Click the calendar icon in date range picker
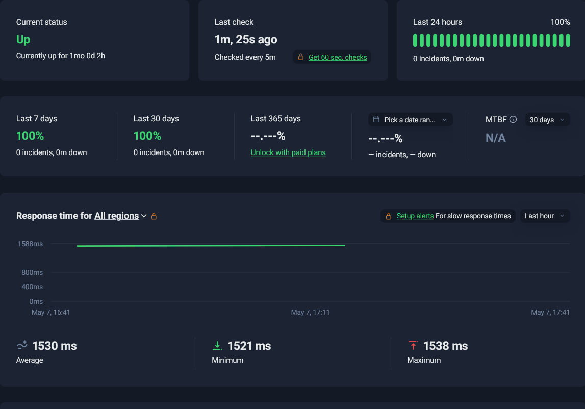Viewport: 585px width, 409px height. click(x=376, y=119)
